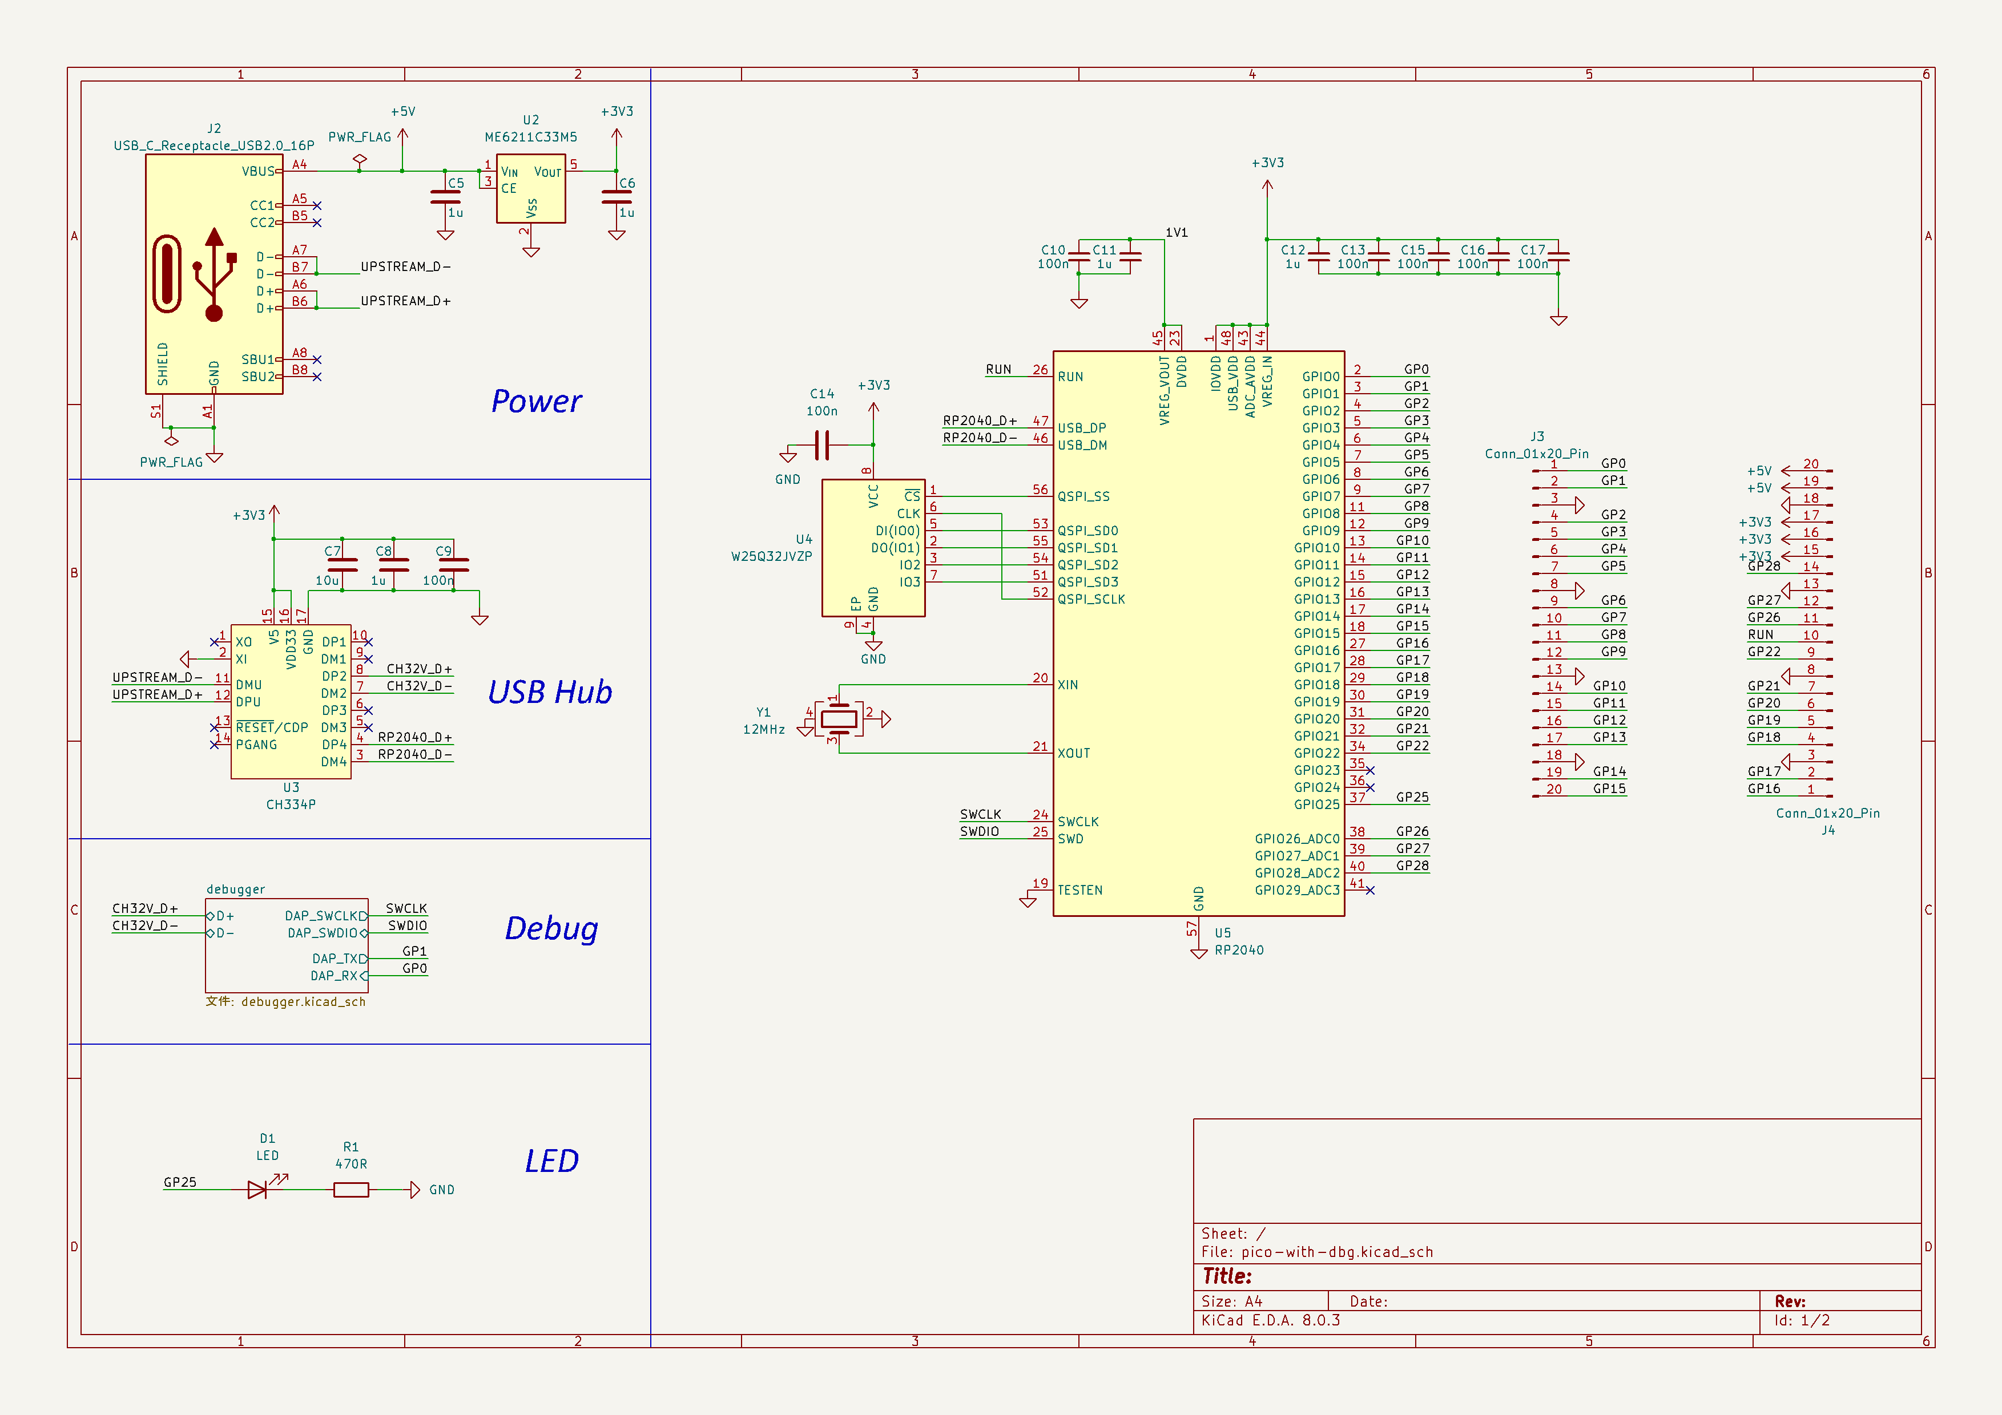Click the 'Debug' section title
Image resolution: width=2002 pixels, height=1415 pixels.
(x=551, y=929)
